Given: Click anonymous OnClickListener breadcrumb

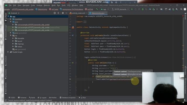Looking at the screenshot, I should pyautogui.click(x=71, y=9).
